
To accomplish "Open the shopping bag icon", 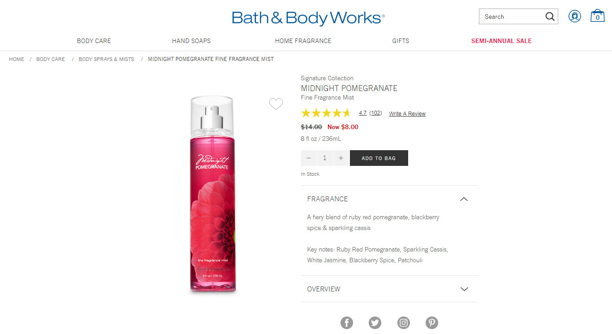I will [x=597, y=16].
